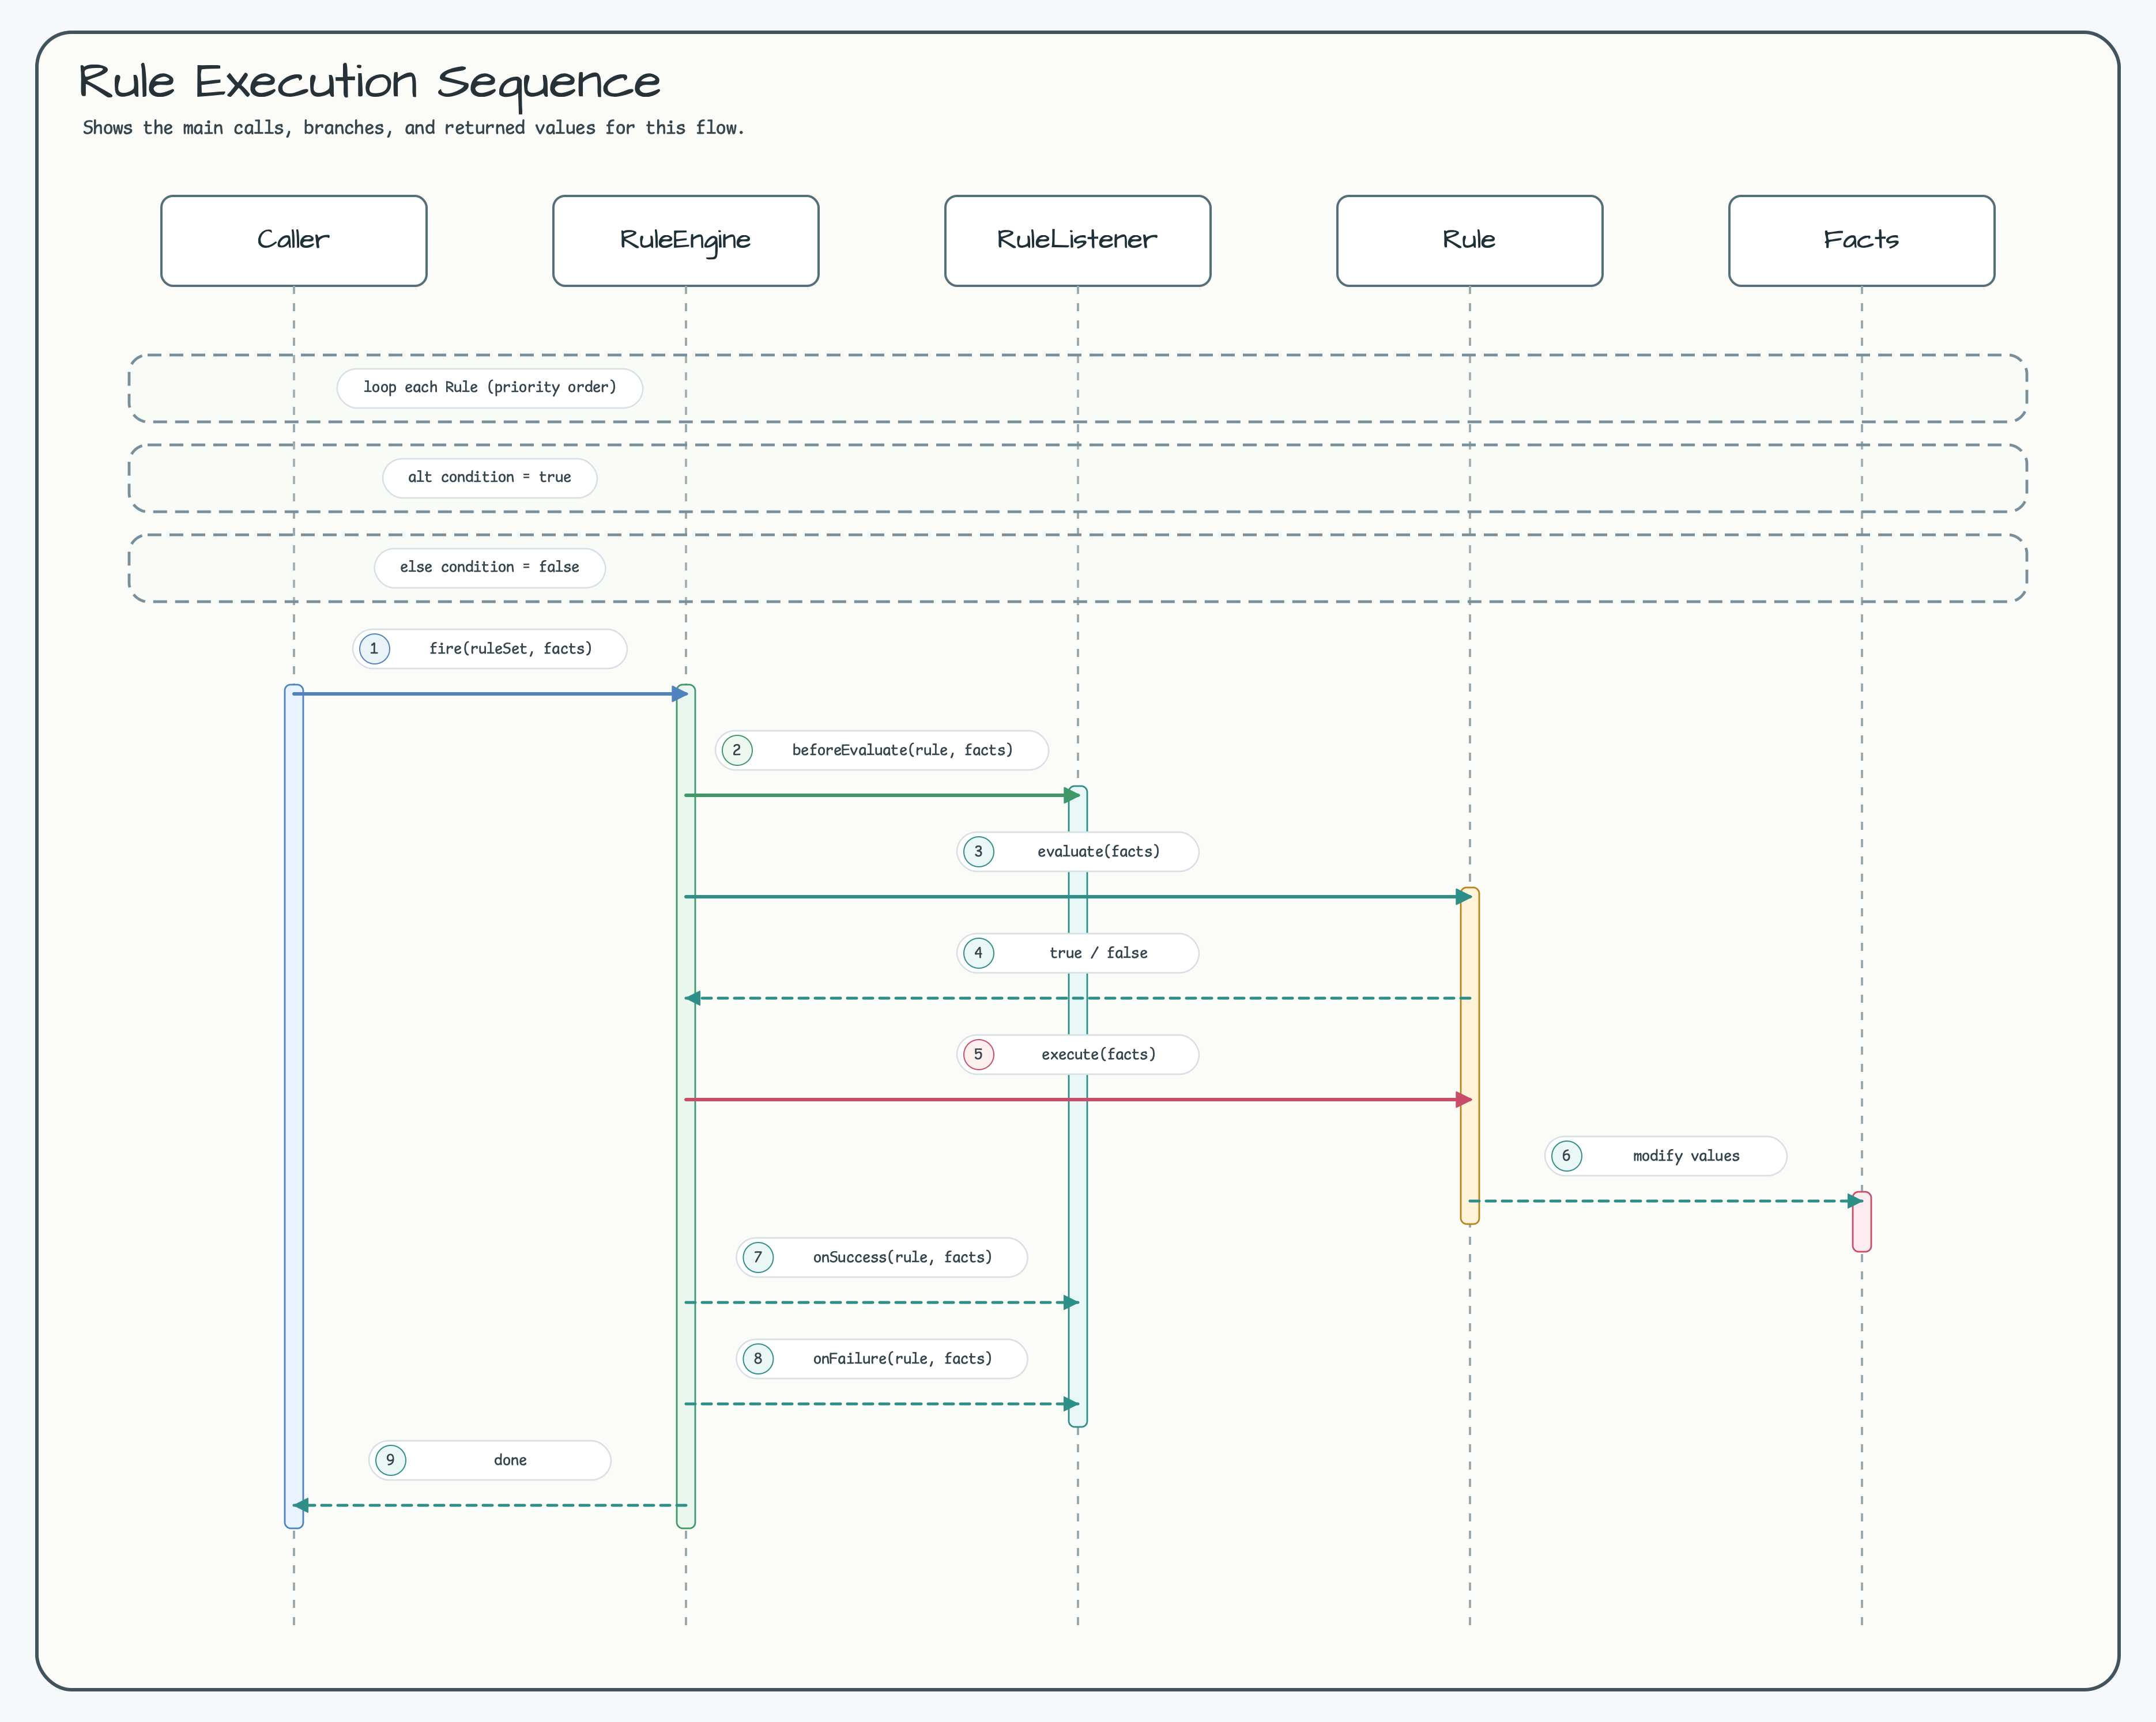Click the 'loop each Rule (priority order)' label
Image resolution: width=2156 pixels, height=1722 pixels.
(490, 388)
